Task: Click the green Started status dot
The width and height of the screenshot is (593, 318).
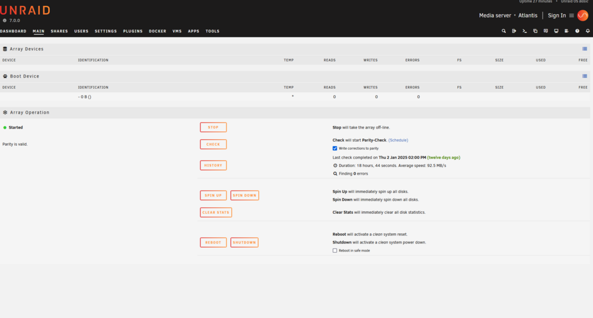Action: coord(5,128)
